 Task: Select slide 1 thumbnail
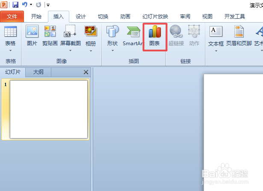pyautogui.click(x=49, y=109)
